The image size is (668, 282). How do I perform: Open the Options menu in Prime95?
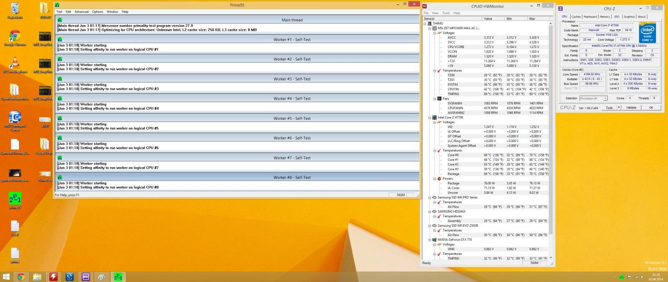(98, 12)
